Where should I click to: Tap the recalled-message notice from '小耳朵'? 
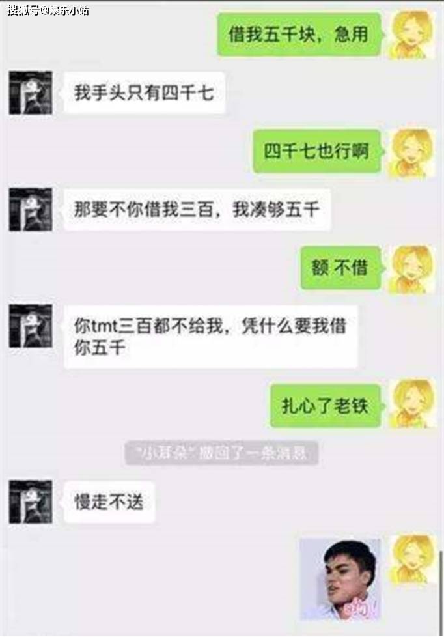tap(221, 453)
